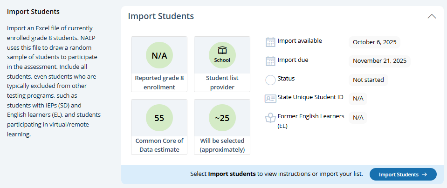Collapse the Import Students panel chevron
The image size is (447, 188).
tap(432, 16)
